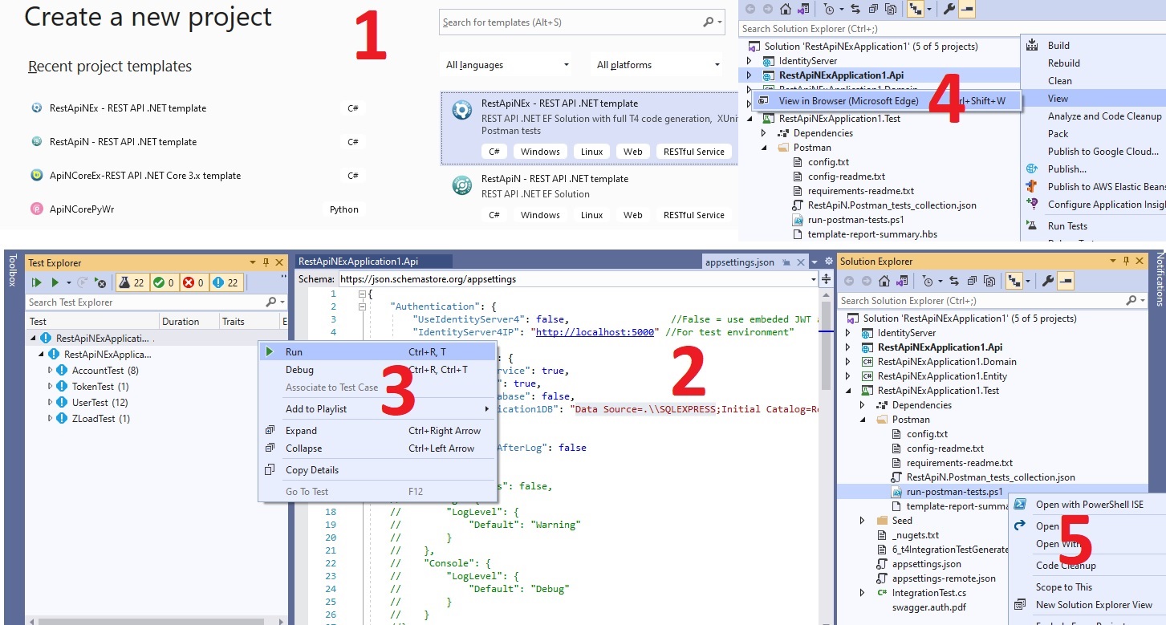Click Run All Tests icon in Test Explorer
The height and width of the screenshot is (625, 1166).
(x=36, y=282)
